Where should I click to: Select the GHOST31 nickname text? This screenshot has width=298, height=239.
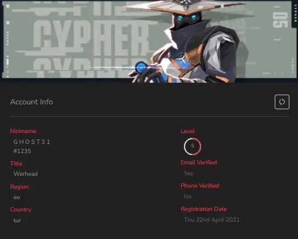pos(32,142)
